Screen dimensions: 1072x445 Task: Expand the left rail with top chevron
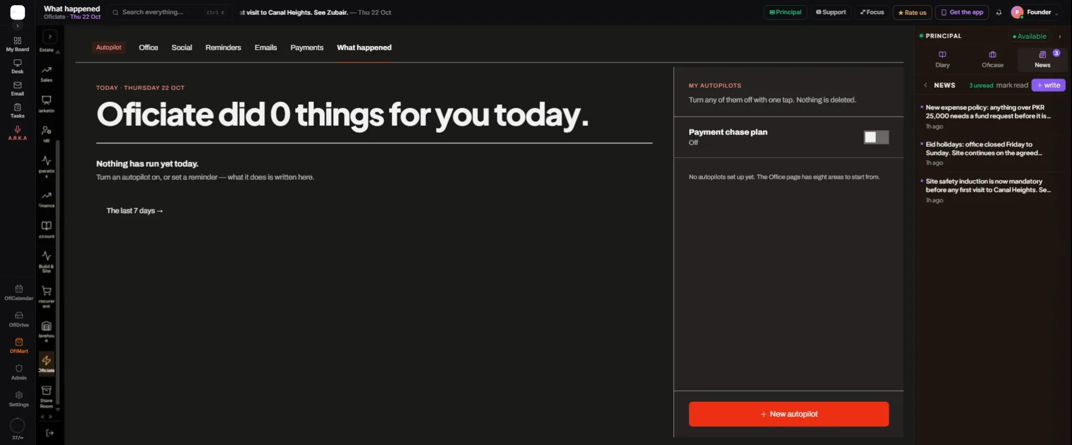point(18,26)
